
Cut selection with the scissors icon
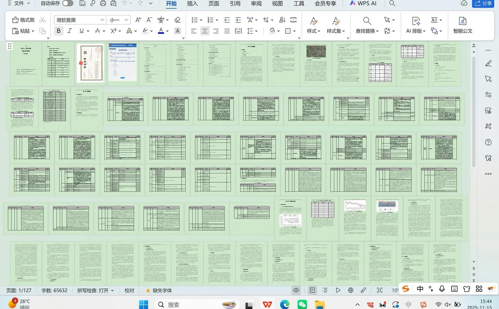coord(42,20)
